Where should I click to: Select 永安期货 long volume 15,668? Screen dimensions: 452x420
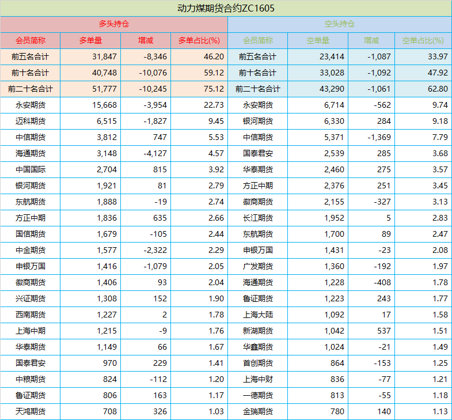tap(104, 105)
